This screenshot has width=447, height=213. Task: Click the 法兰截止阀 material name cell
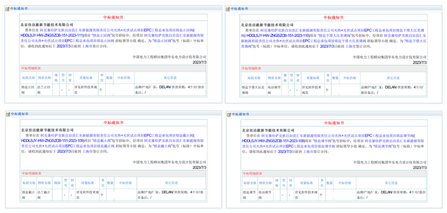(45, 195)
